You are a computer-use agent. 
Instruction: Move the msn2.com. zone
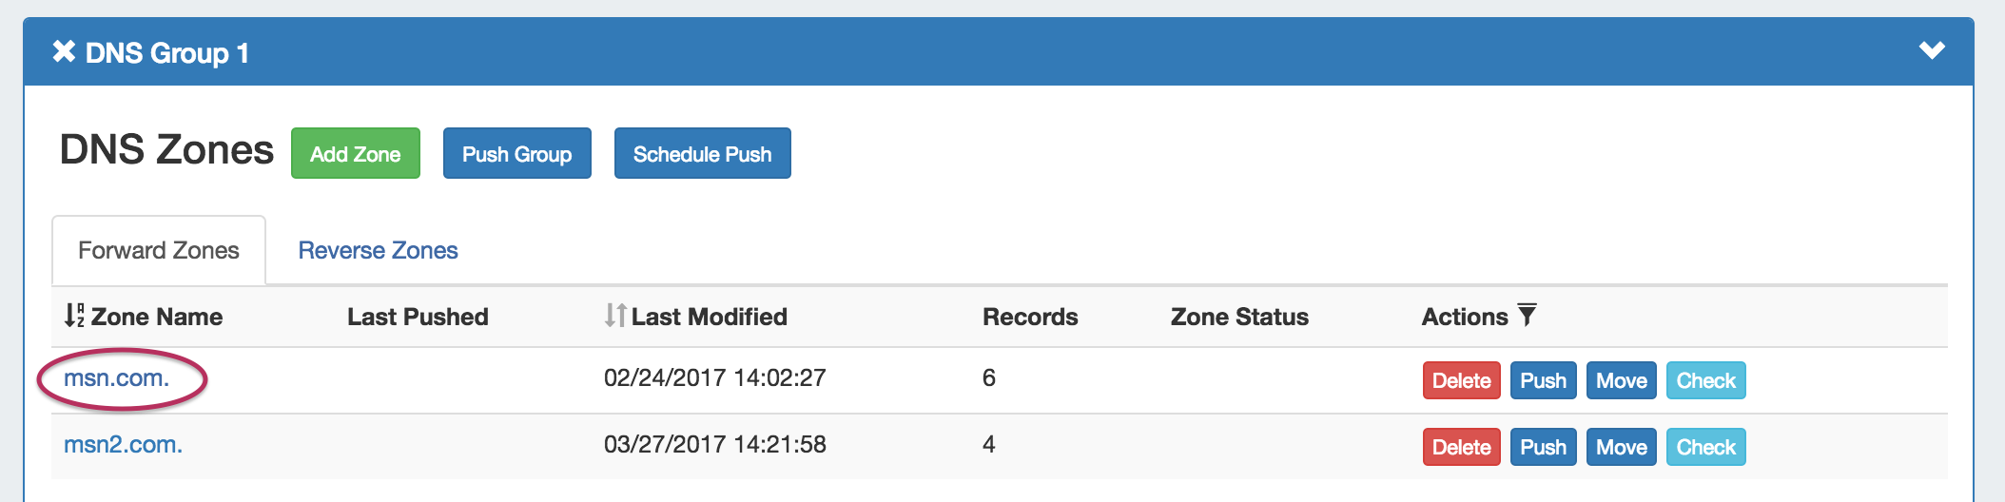click(1621, 447)
